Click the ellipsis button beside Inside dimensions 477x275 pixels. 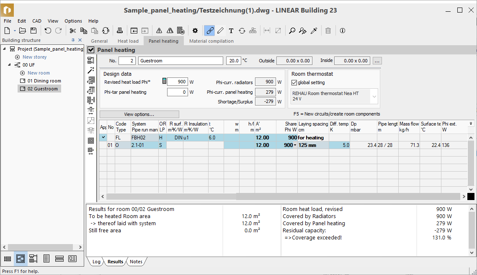pos(377,61)
